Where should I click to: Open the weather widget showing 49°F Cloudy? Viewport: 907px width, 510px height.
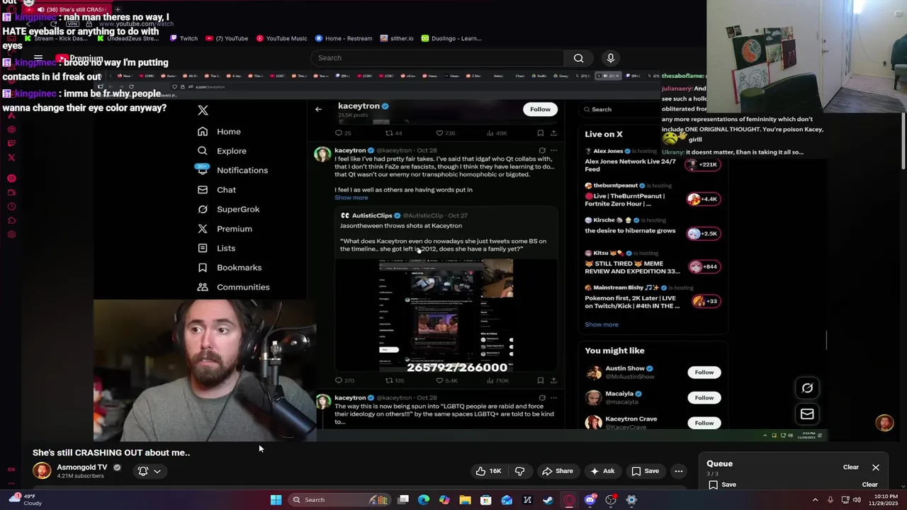click(24, 500)
